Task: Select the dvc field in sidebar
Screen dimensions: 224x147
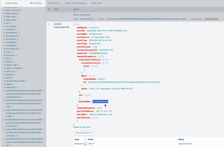Action: point(8,23)
